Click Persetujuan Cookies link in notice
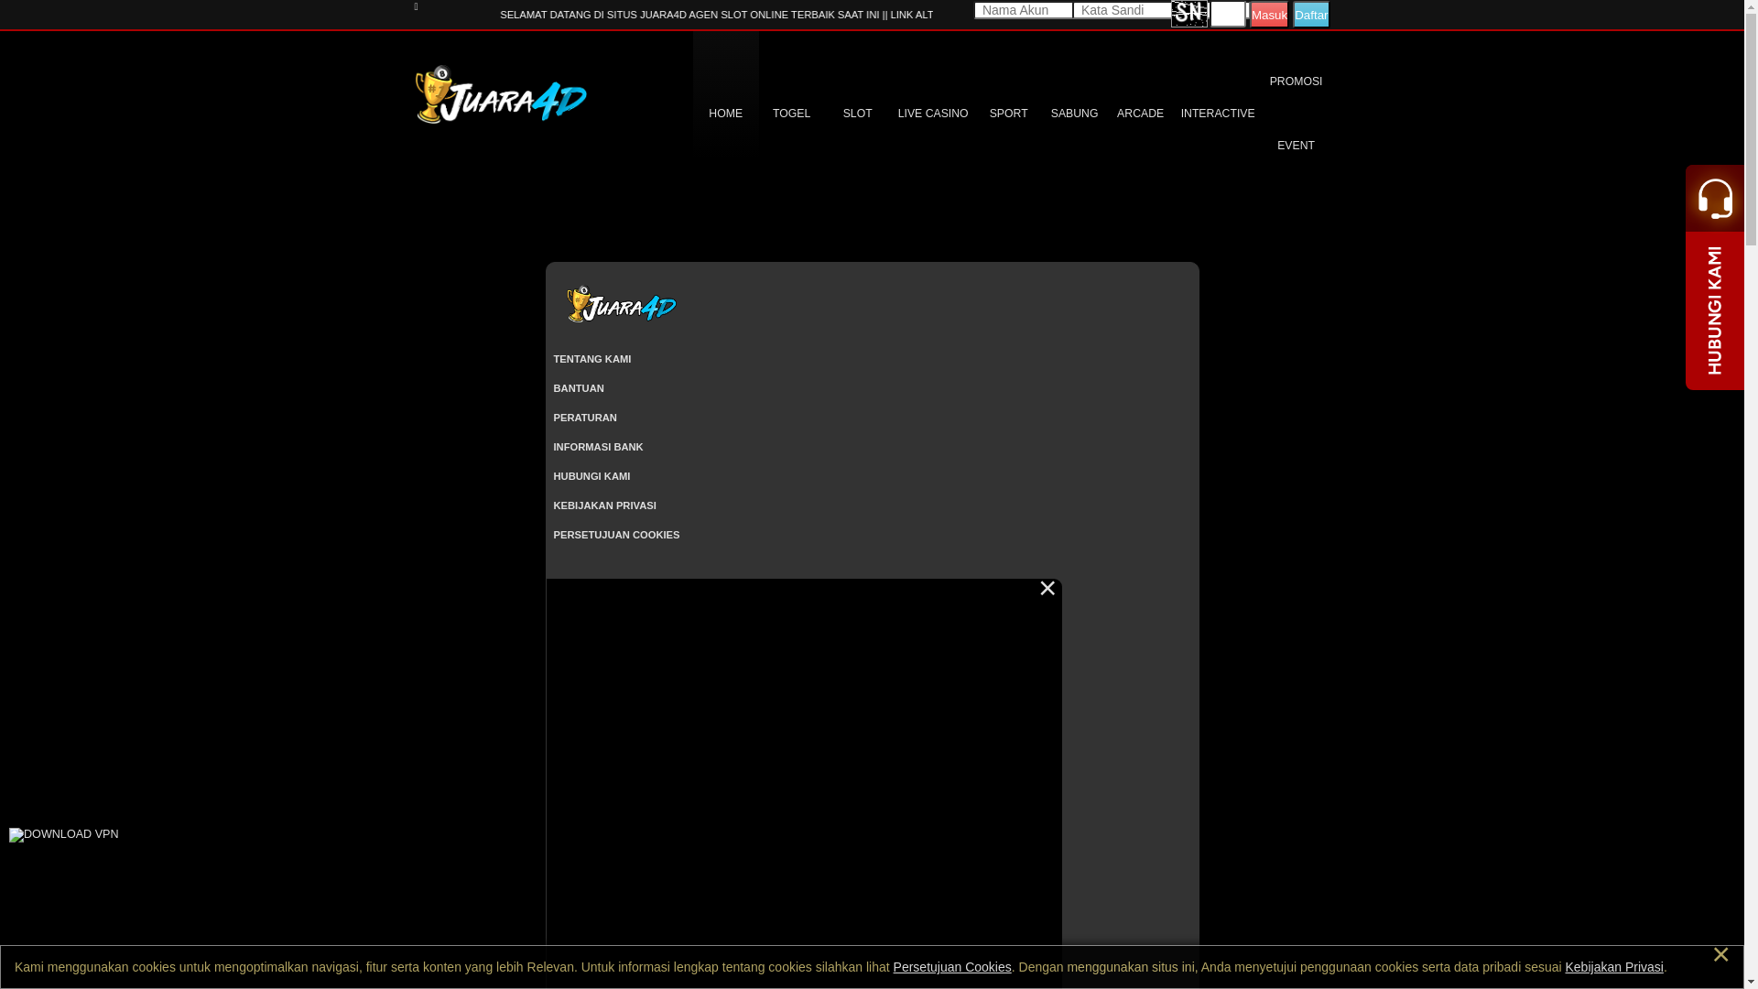The height and width of the screenshot is (989, 1758). [x=952, y=967]
